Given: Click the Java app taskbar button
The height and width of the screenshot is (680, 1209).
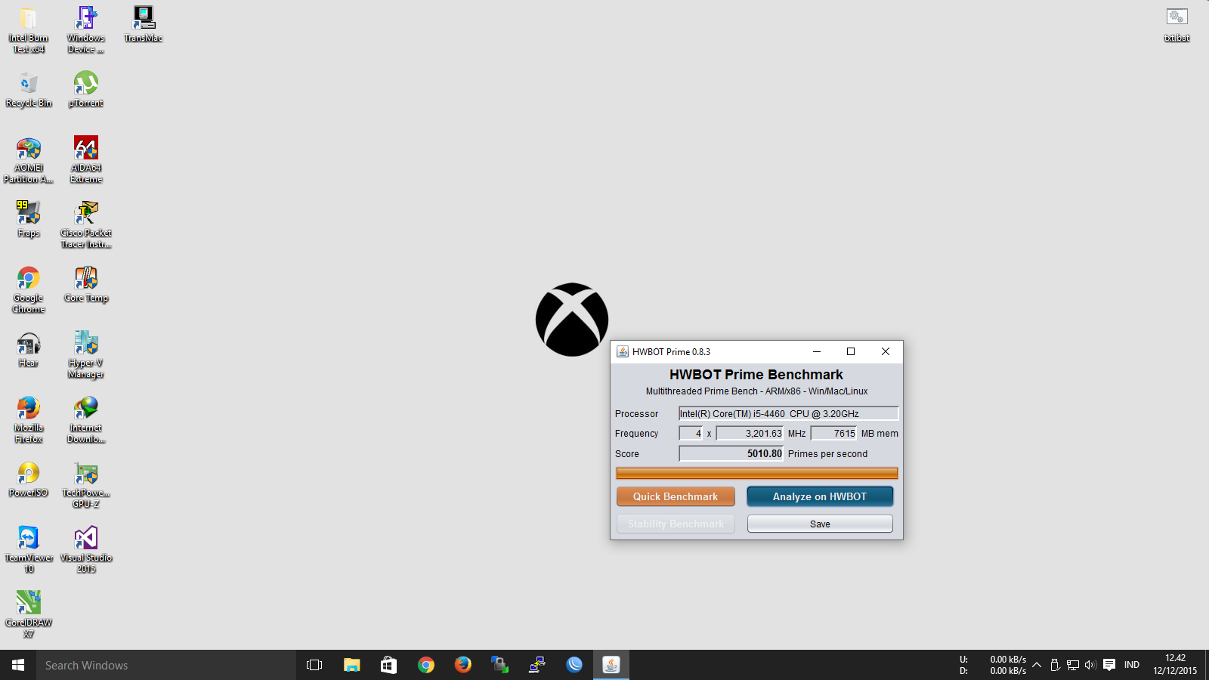Looking at the screenshot, I should tap(611, 665).
